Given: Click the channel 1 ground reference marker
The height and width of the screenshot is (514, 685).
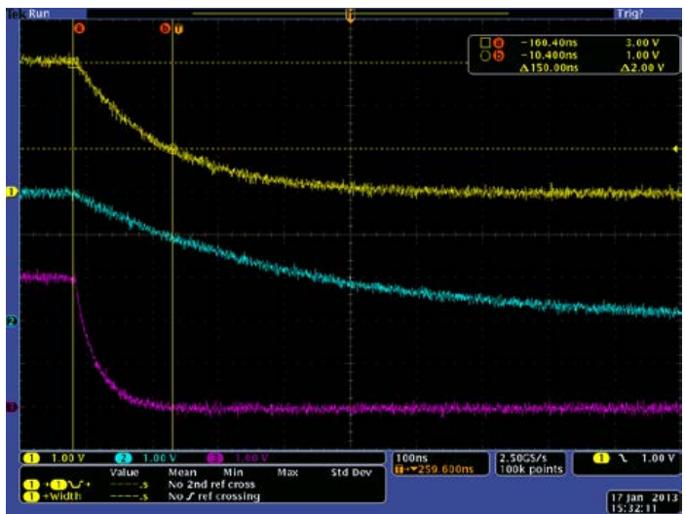Looking at the screenshot, I should [12, 193].
